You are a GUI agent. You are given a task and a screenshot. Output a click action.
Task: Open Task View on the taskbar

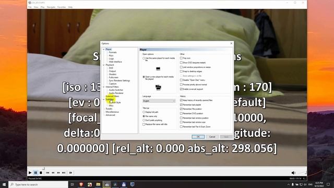pyautogui.click(x=72, y=184)
